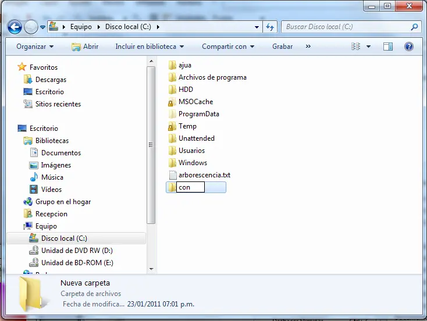Click navigation pane scroll down arrow
The image size is (427, 321).
click(x=151, y=269)
